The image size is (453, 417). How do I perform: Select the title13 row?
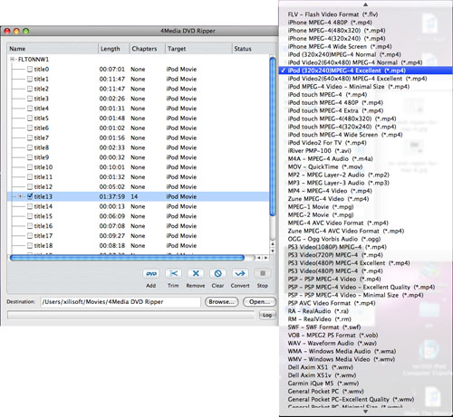tap(138, 196)
